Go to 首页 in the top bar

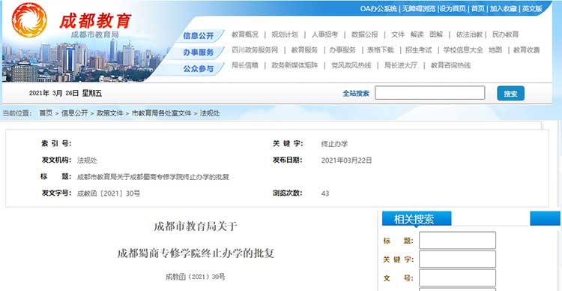[478, 9]
